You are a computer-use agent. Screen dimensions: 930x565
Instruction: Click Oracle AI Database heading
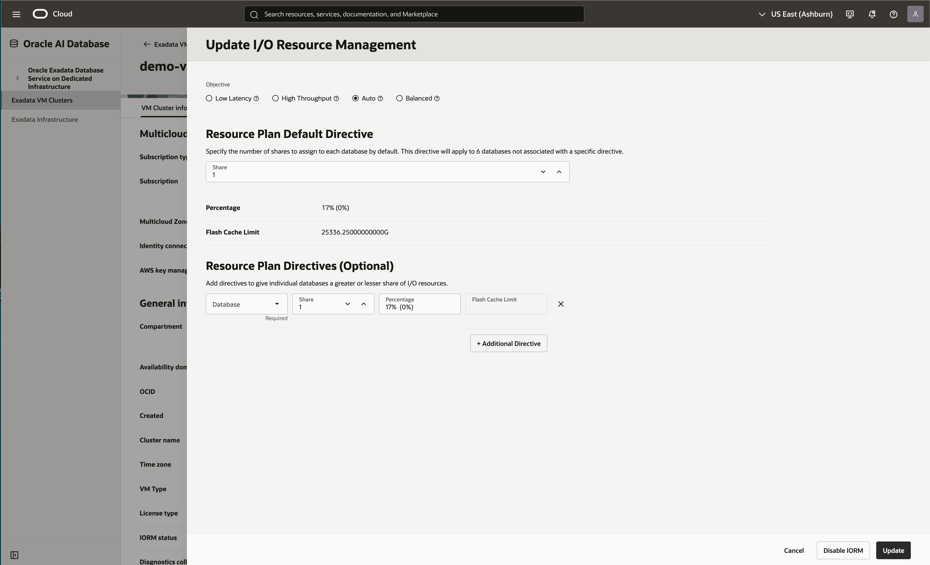coord(66,44)
